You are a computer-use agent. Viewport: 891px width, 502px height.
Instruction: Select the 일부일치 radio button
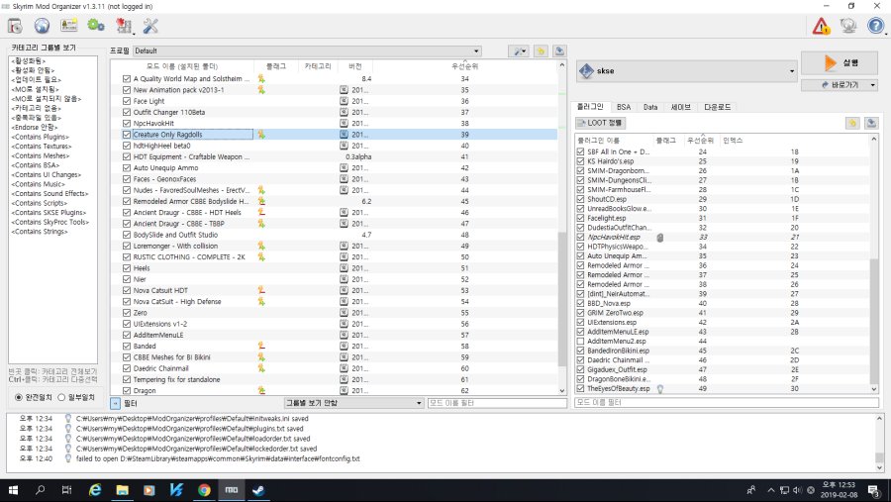61,397
